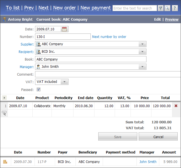Open the Supplier label link
The height and width of the screenshot is (168, 181).
click(x=27, y=44)
